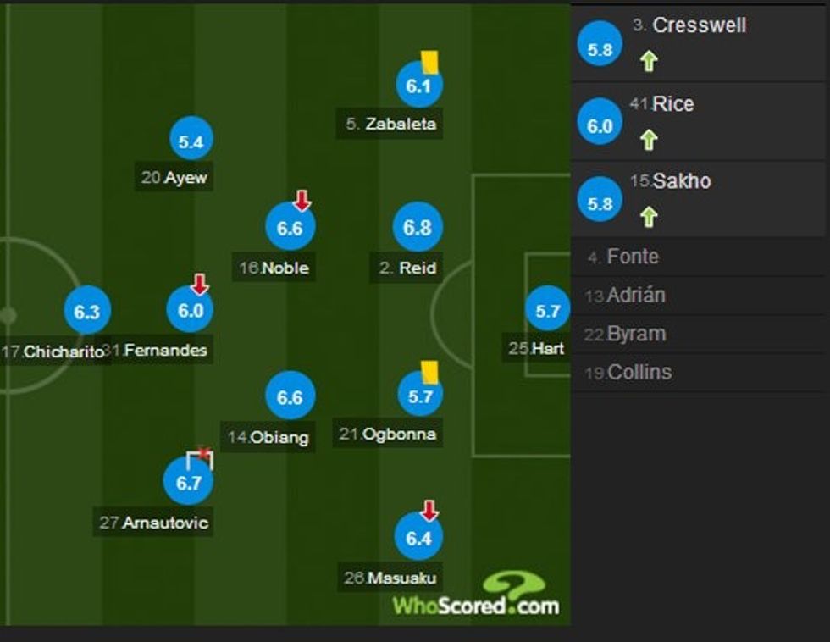Select Collins in the bench list
830x642 pixels.
639,372
